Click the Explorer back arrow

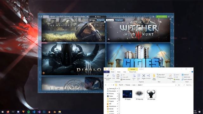coord(106,85)
